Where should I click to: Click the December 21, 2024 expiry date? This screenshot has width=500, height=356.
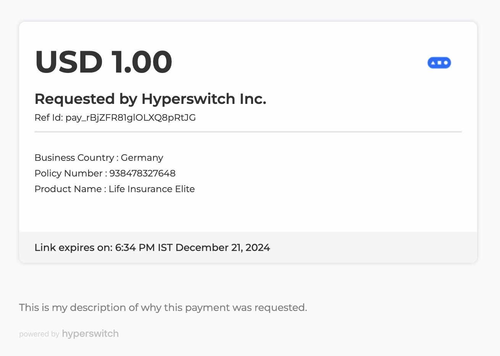[x=223, y=248]
